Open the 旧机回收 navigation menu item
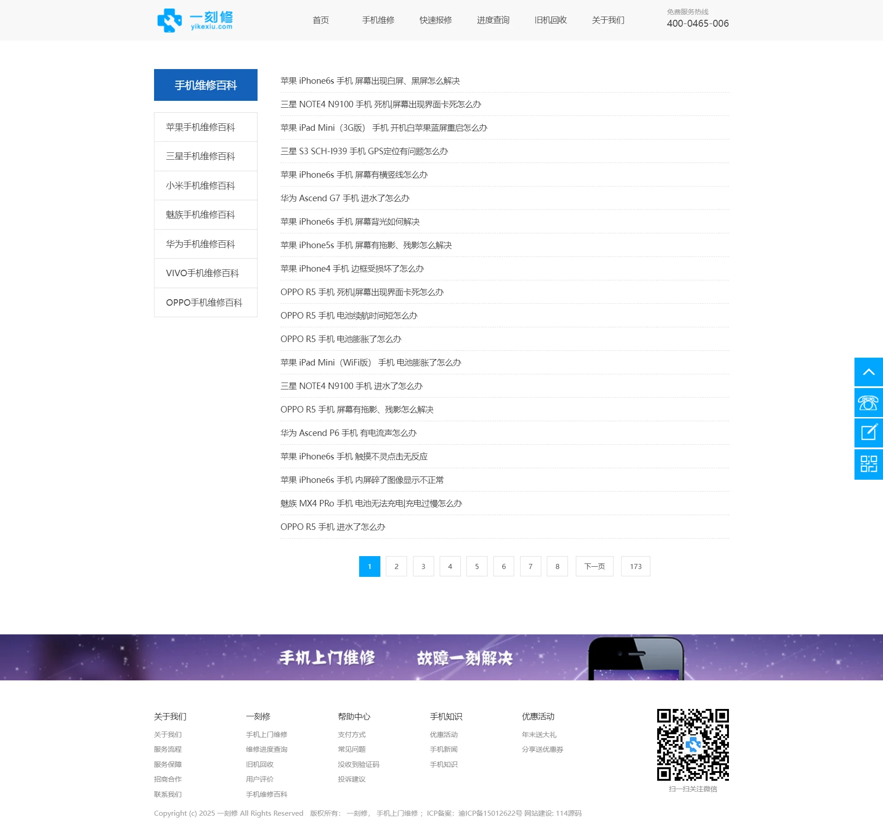The width and height of the screenshot is (883, 836). point(550,20)
